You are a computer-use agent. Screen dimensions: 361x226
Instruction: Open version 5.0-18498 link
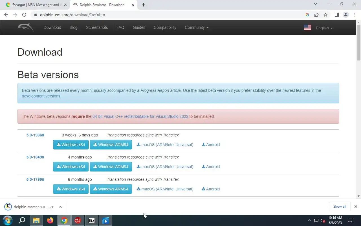35,157
